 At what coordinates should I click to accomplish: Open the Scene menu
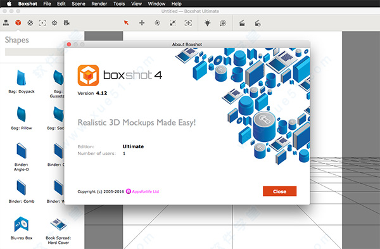79,4
